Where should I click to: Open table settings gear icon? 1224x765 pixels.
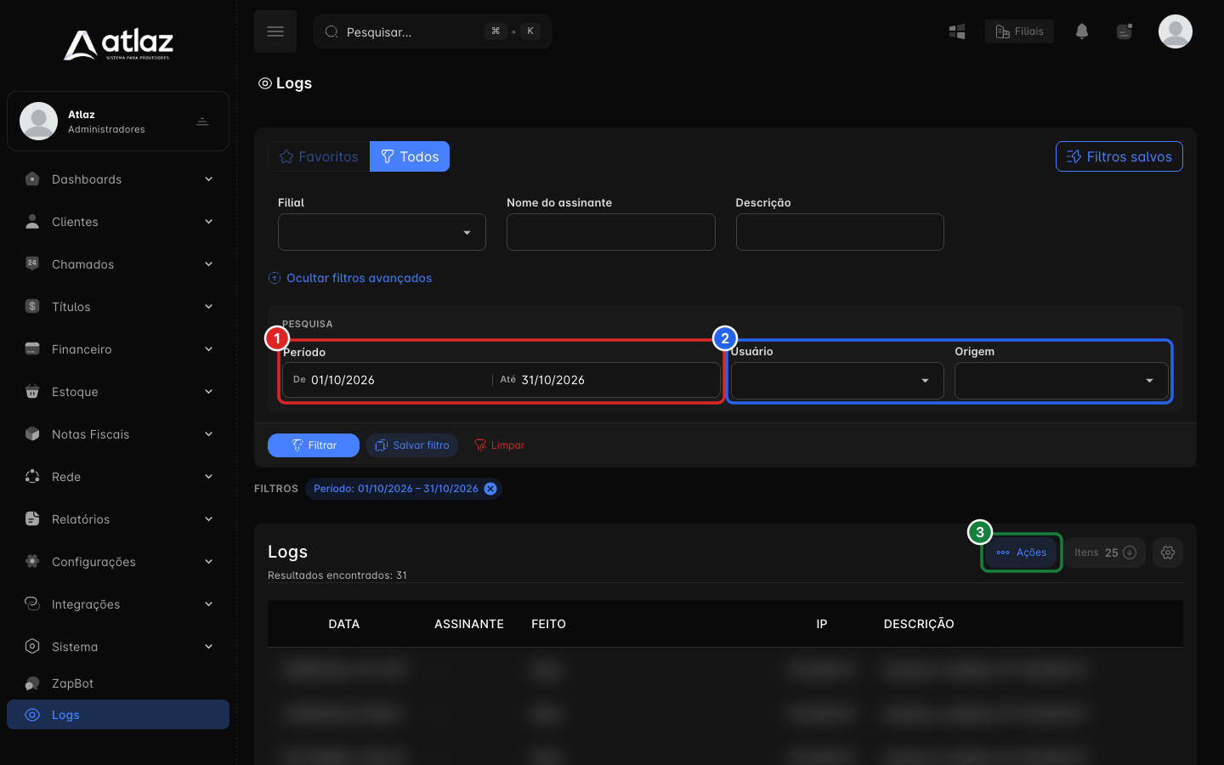point(1168,552)
